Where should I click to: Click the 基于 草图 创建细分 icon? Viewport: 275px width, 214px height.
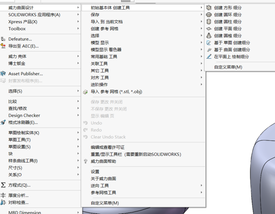(x=209, y=43)
